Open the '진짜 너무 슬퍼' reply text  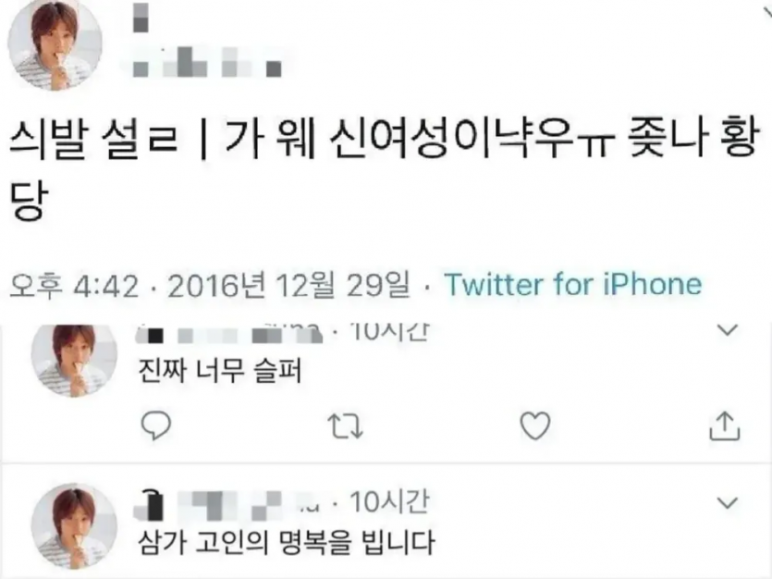coord(220,370)
